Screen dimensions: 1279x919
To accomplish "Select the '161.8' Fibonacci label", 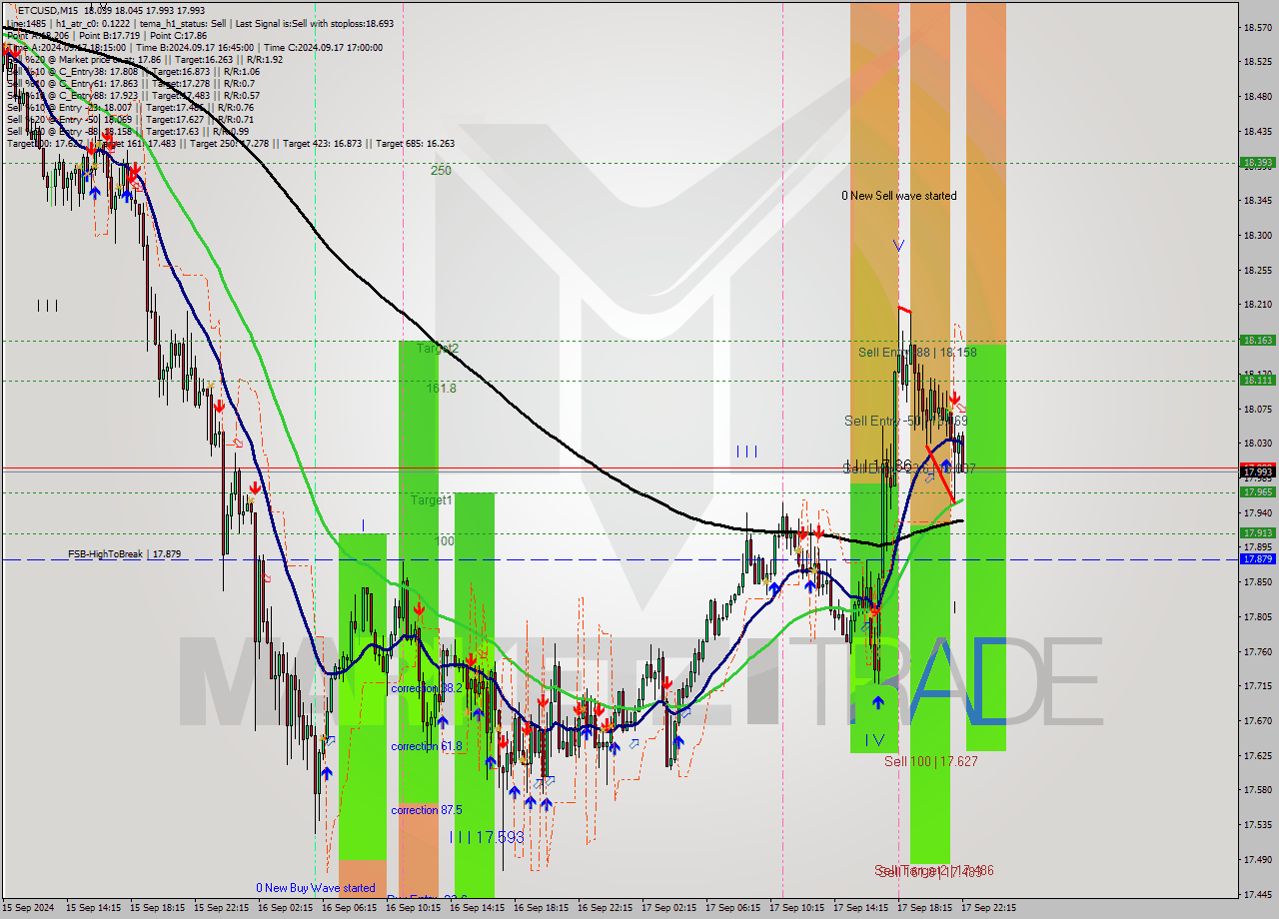I will click(x=441, y=388).
